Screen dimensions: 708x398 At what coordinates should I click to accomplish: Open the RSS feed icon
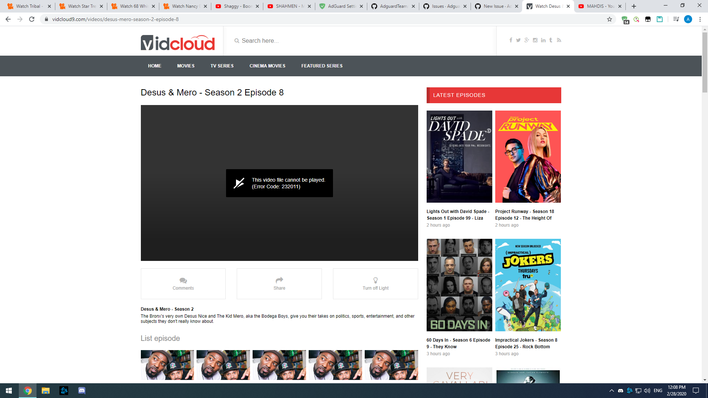click(559, 40)
